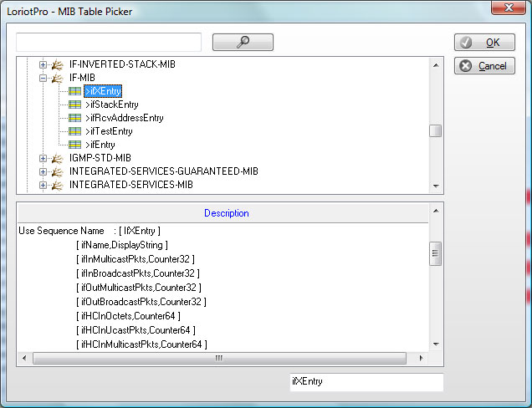Click the tree list scroll down arrow

pos(436,186)
